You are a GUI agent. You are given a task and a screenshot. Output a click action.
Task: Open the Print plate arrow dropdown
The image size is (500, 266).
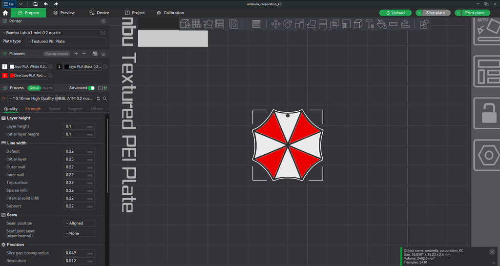458,13
